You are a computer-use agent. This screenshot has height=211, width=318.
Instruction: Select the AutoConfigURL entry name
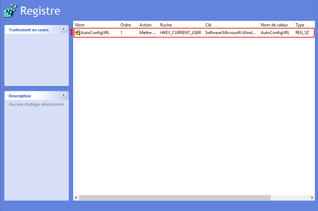click(95, 33)
